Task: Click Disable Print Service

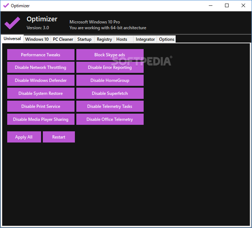Action: pos(41,106)
